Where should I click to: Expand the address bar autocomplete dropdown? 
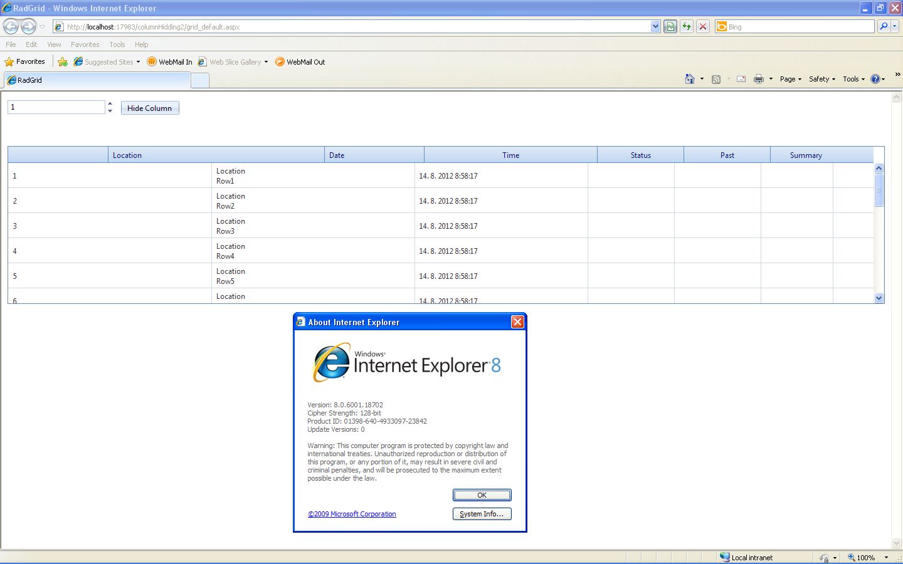(x=655, y=27)
